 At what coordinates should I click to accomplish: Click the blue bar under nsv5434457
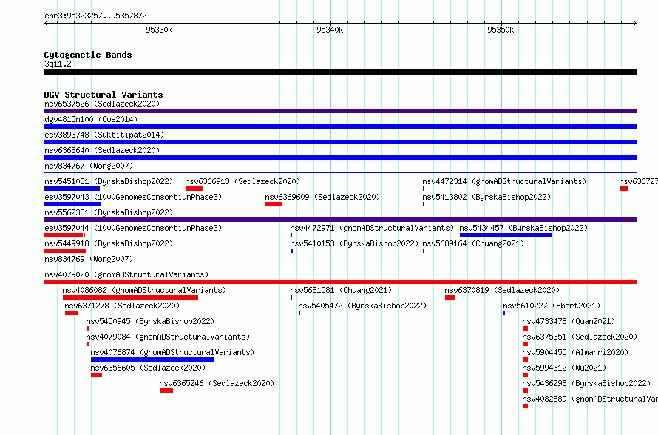point(506,235)
